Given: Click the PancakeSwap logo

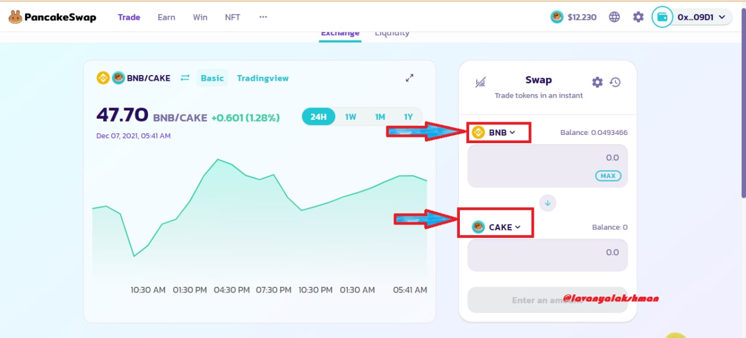Looking at the screenshot, I should click(52, 17).
